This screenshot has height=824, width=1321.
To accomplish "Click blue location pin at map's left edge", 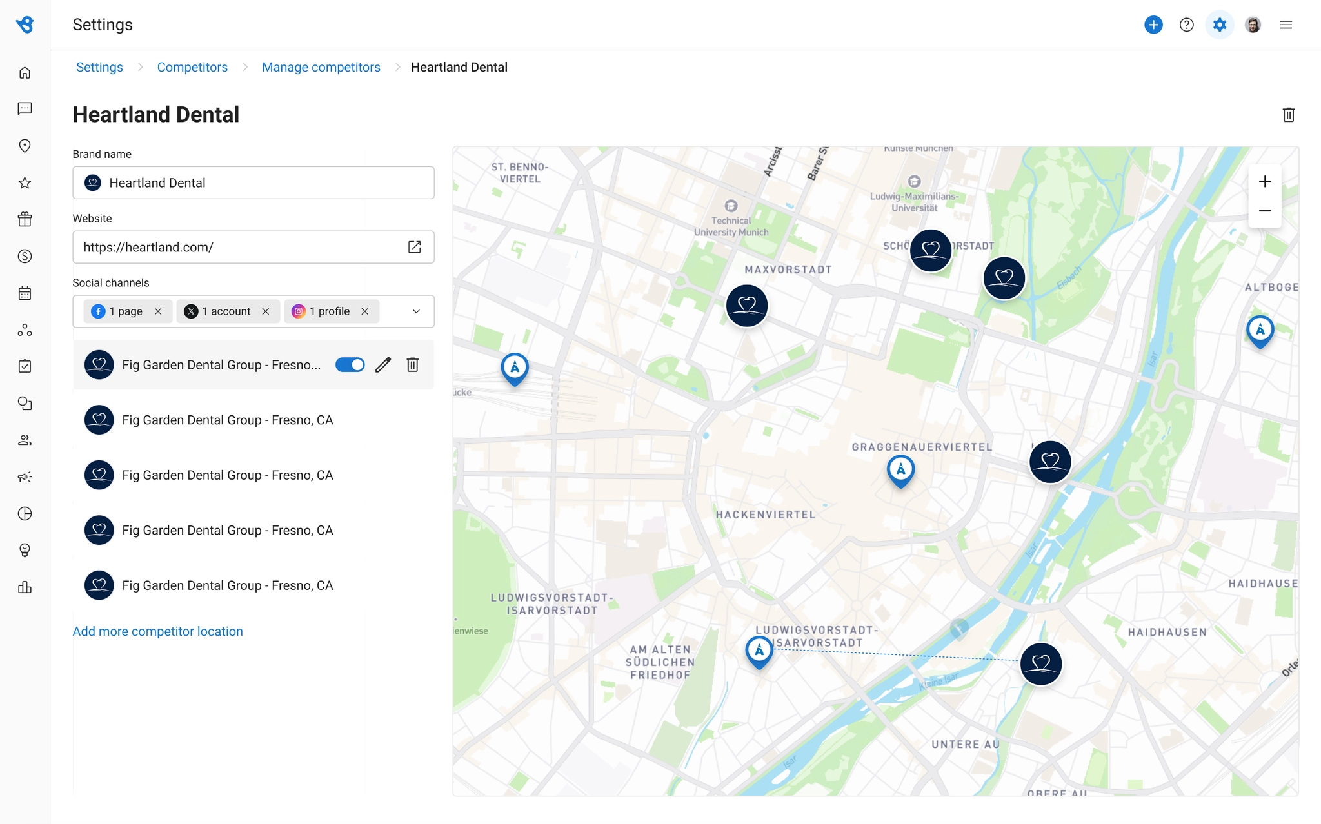I will pyautogui.click(x=515, y=369).
